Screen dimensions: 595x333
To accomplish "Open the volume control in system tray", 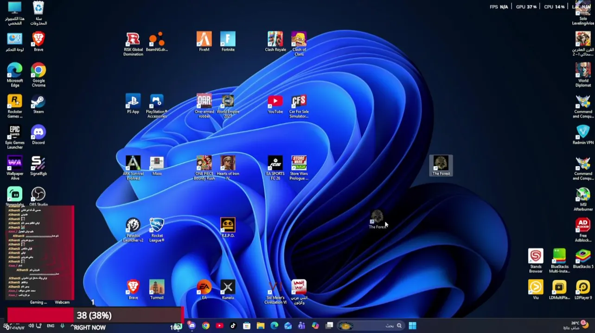I will click(x=31, y=326).
